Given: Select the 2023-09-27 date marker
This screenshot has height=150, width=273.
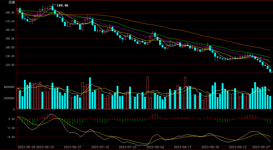Looking at the screenshot, I should (262, 147).
